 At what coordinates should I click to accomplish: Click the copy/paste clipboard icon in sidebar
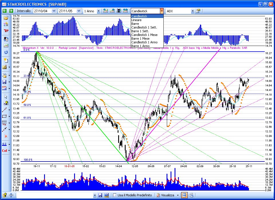coord(5,75)
